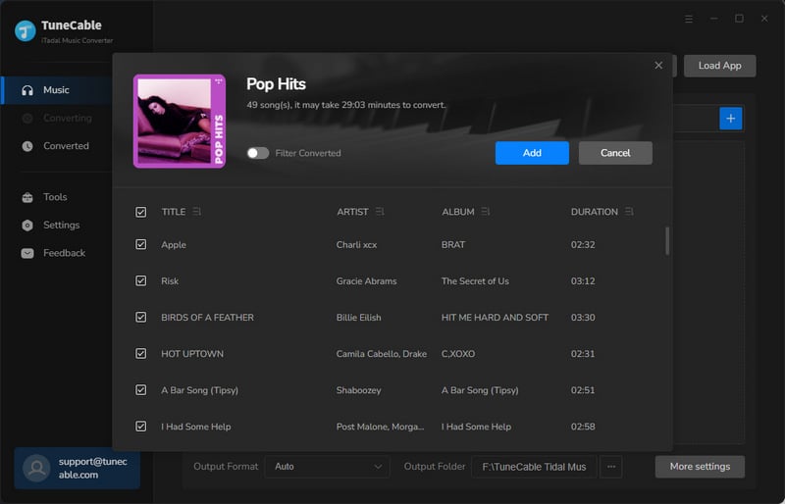Click the ALBUM column header
This screenshot has width=785, height=504.
tap(458, 212)
